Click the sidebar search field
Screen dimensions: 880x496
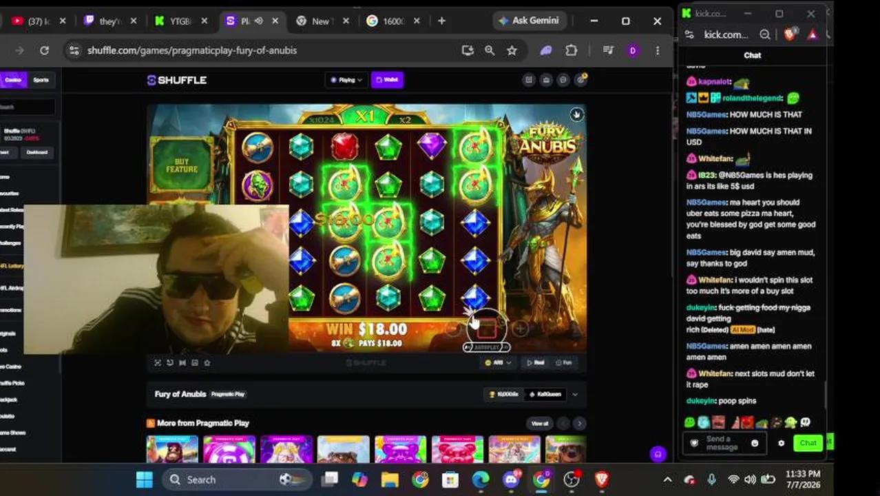(x=28, y=107)
